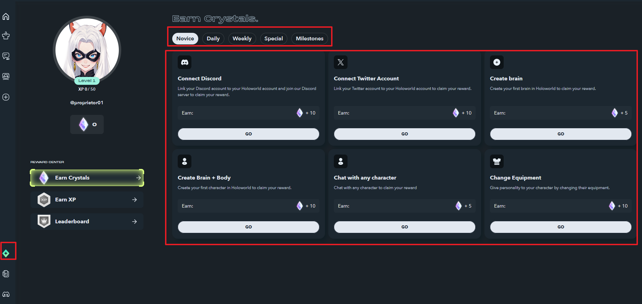Open the character avatar icon in sidebar
642x304 pixels.
[x=6, y=36]
